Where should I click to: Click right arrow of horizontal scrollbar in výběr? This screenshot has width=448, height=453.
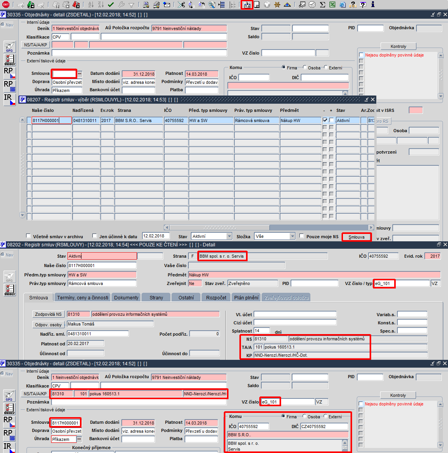[x=371, y=227]
